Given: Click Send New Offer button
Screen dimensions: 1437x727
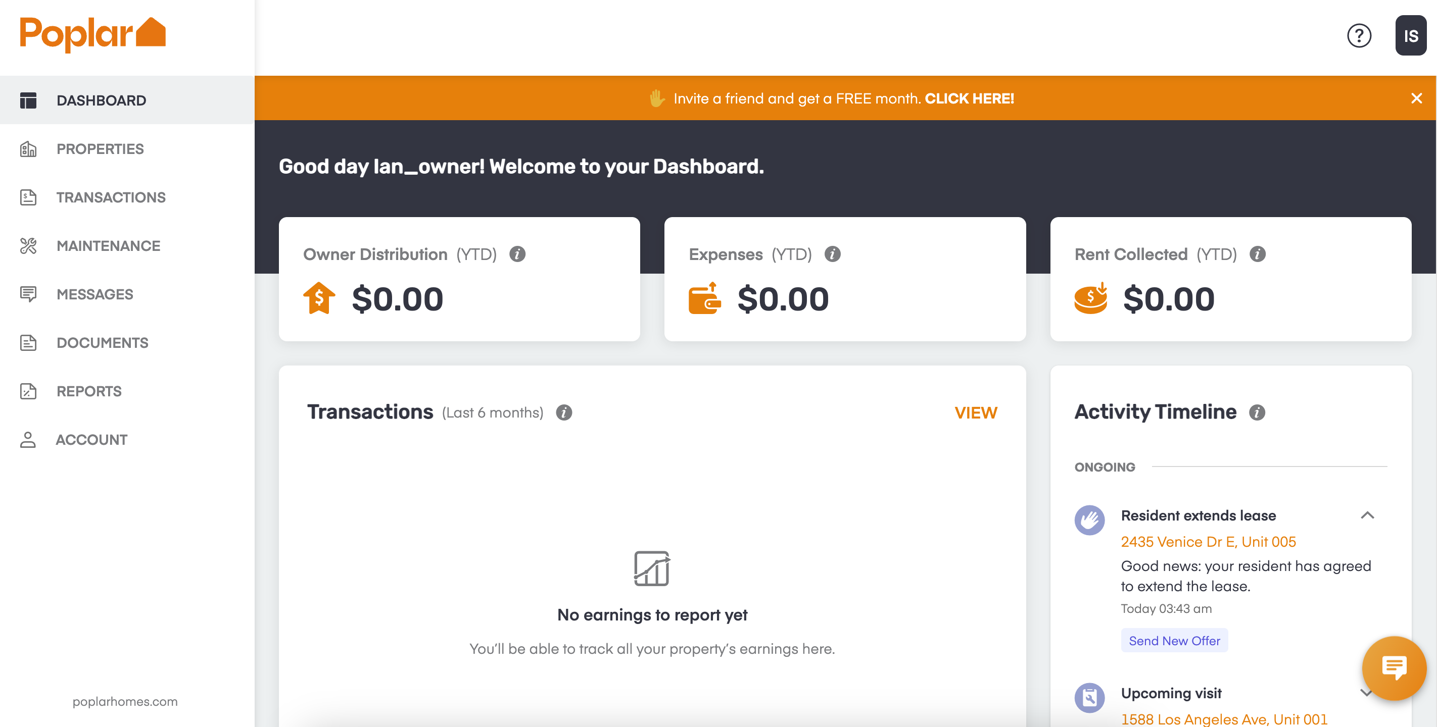Looking at the screenshot, I should [1174, 641].
